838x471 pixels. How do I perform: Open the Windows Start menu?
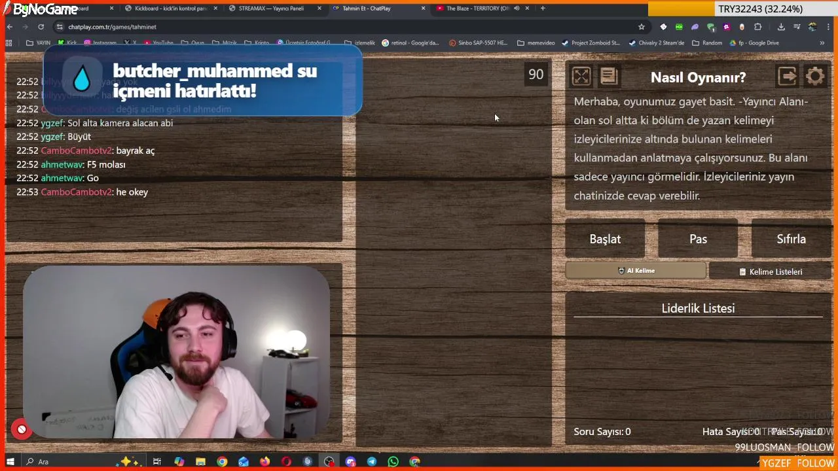pos(10,462)
